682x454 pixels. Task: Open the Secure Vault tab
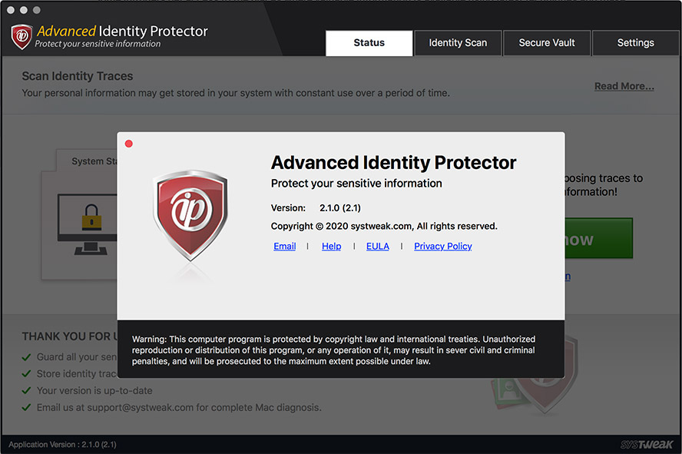coord(547,42)
